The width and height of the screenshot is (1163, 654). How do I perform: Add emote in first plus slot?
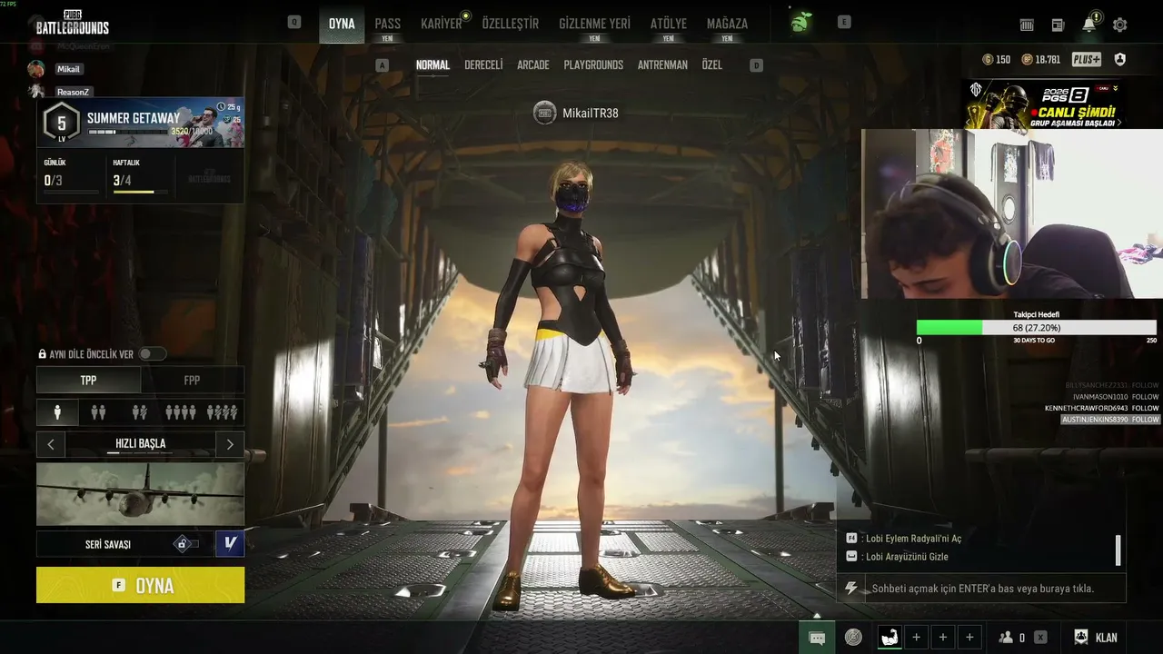pyautogui.click(x=916, y=638)
